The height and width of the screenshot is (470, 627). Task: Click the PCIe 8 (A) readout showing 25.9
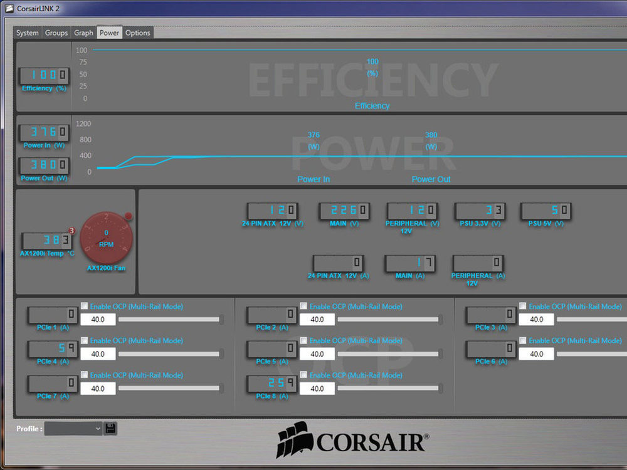(x=272, y=384)
